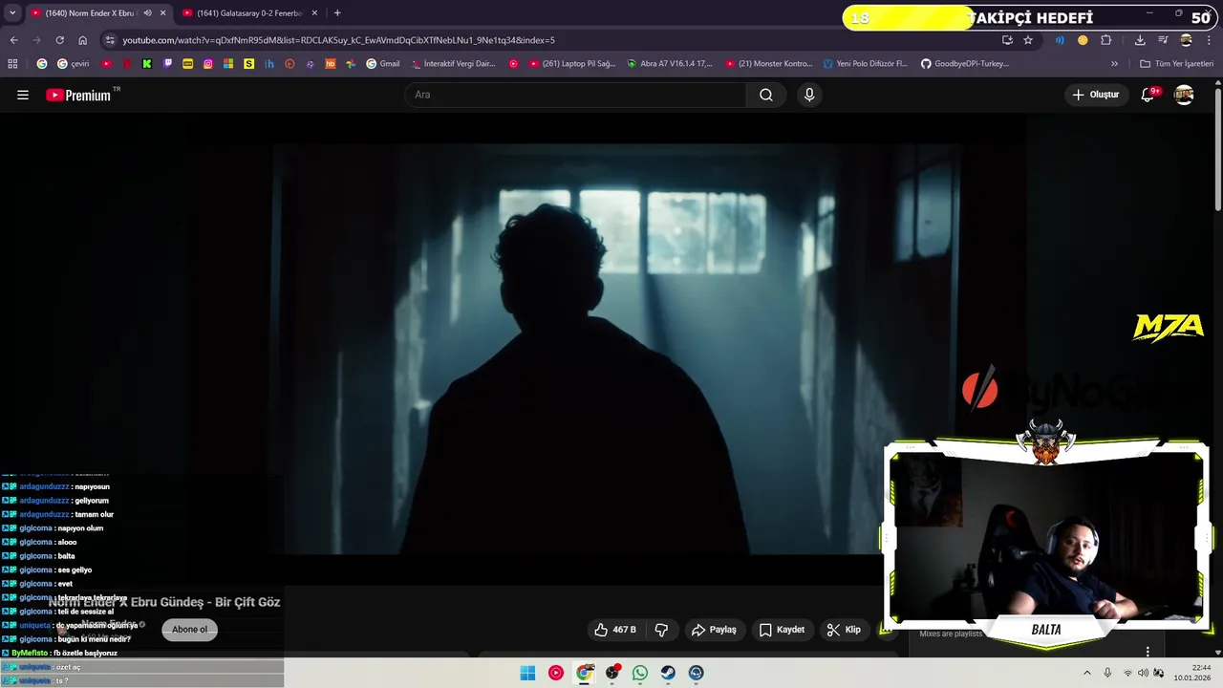View site information icon in address bar

(x=110, y=40)
